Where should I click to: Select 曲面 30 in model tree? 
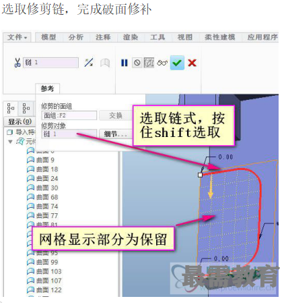coord(47,188)
